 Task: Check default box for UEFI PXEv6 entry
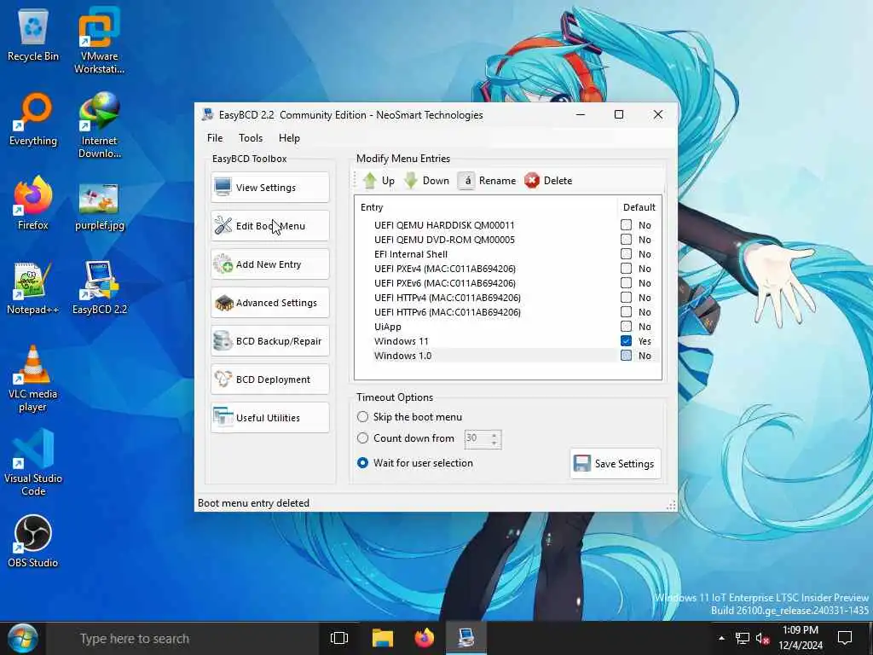click(x=627, y=283)
